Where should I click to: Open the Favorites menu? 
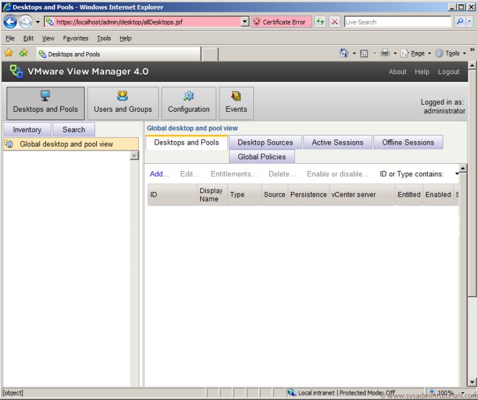coord(75,38)
